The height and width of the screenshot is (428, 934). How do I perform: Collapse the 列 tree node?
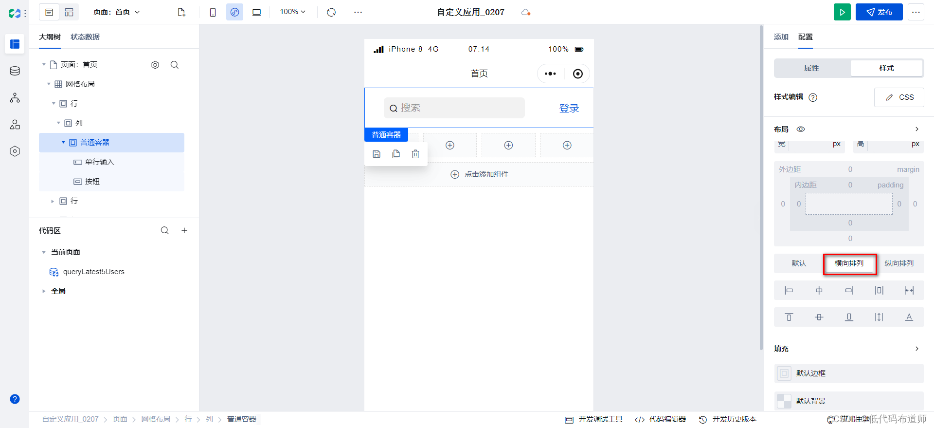coord(58,123)
